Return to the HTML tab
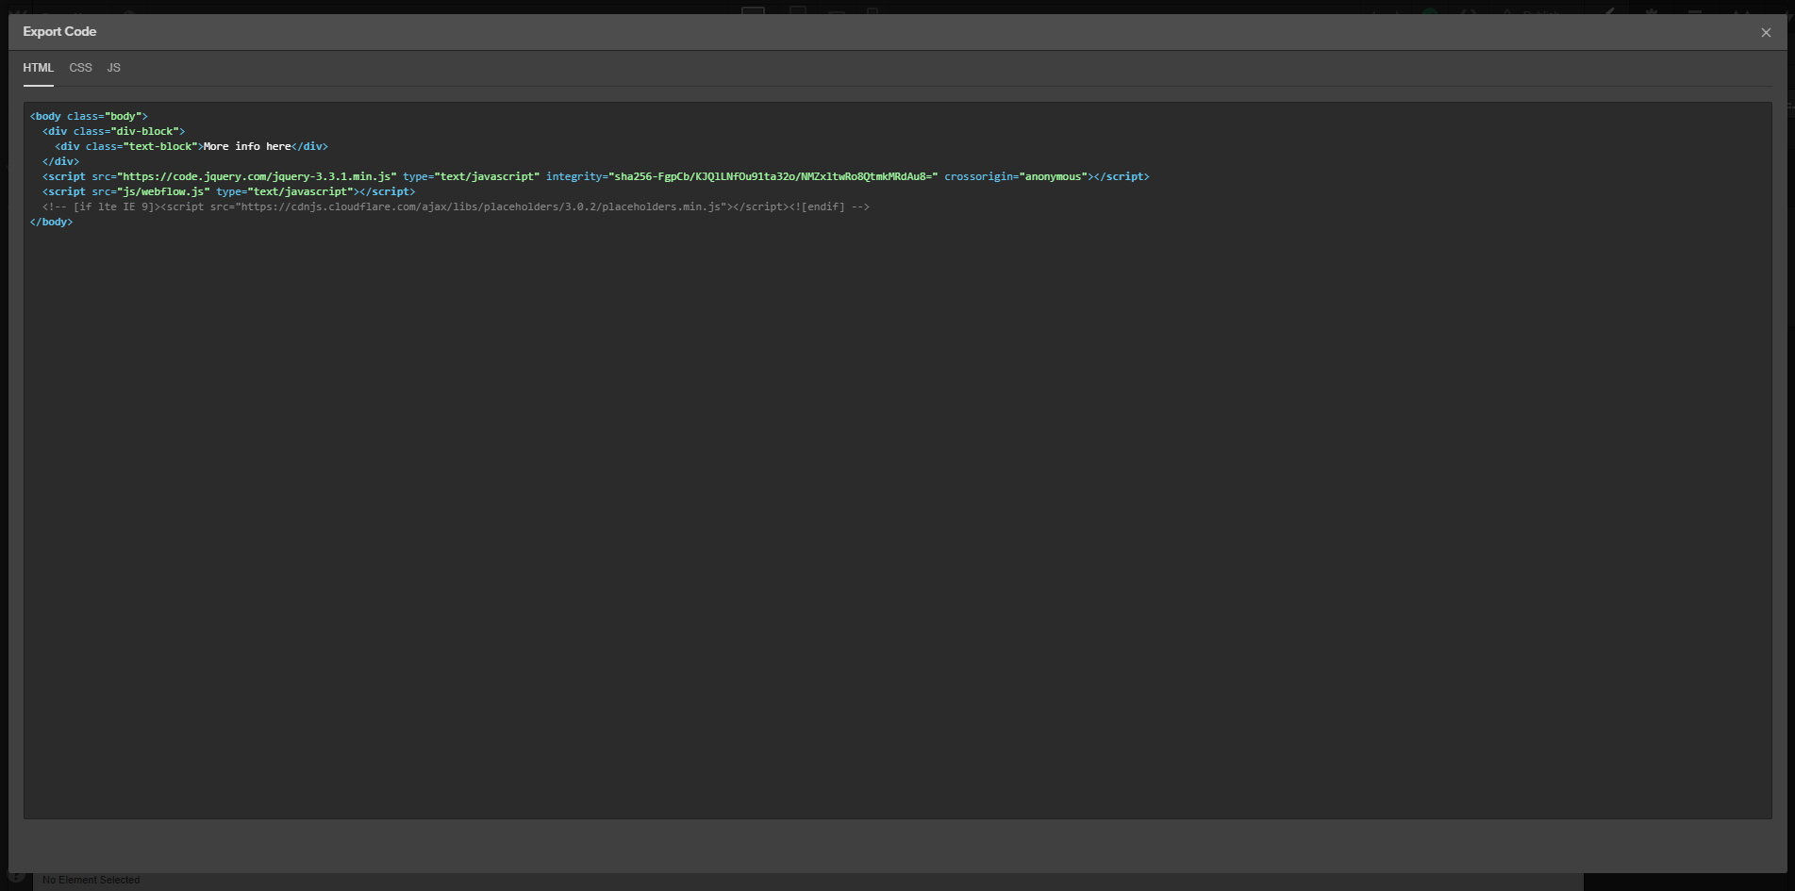The height and width of the screenshot is (891, 1795). [x=38, y=67]
